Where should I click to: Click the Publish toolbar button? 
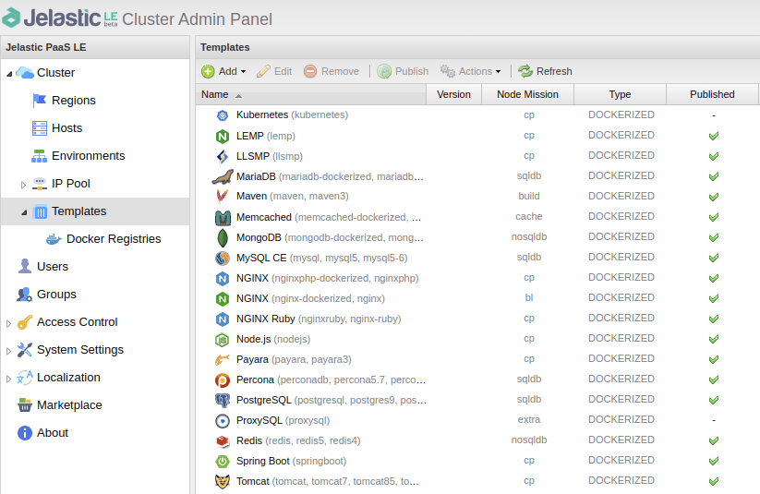pos(403,72)
